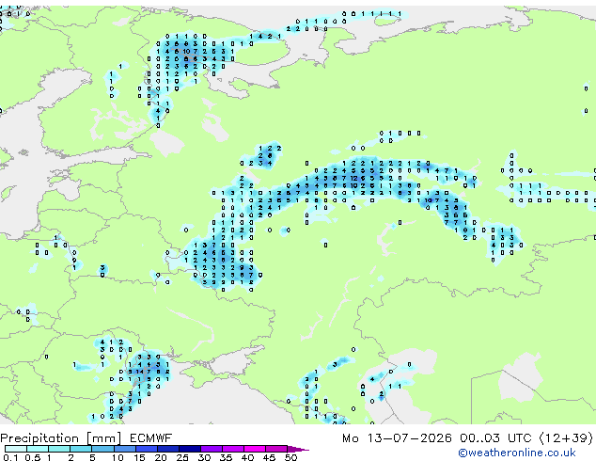This screenshot has height=461, width=596.
Task: Select the 2–5 mm legend color swatch
Action: pyautogui.click(x=81, y=449)
